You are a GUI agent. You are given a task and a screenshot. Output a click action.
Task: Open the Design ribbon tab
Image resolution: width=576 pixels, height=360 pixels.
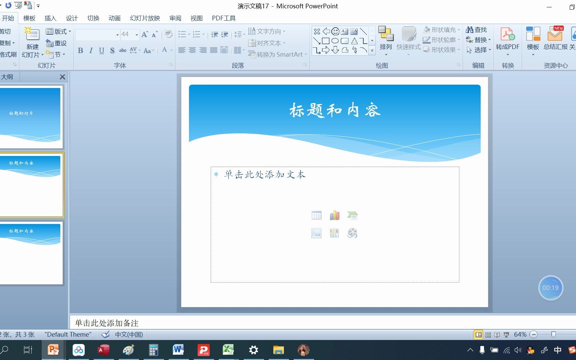pos(72,18)
